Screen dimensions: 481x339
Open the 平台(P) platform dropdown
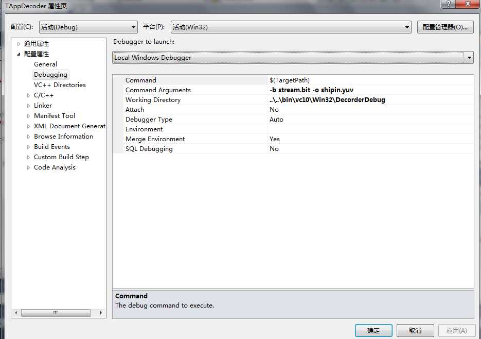[291, 27]
